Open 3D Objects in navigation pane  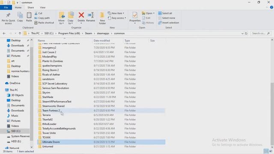coord(15,95)
